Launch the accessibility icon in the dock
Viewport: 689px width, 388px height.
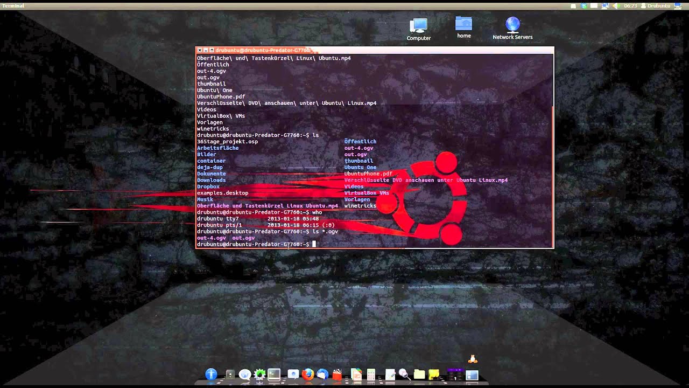(211, 374)
